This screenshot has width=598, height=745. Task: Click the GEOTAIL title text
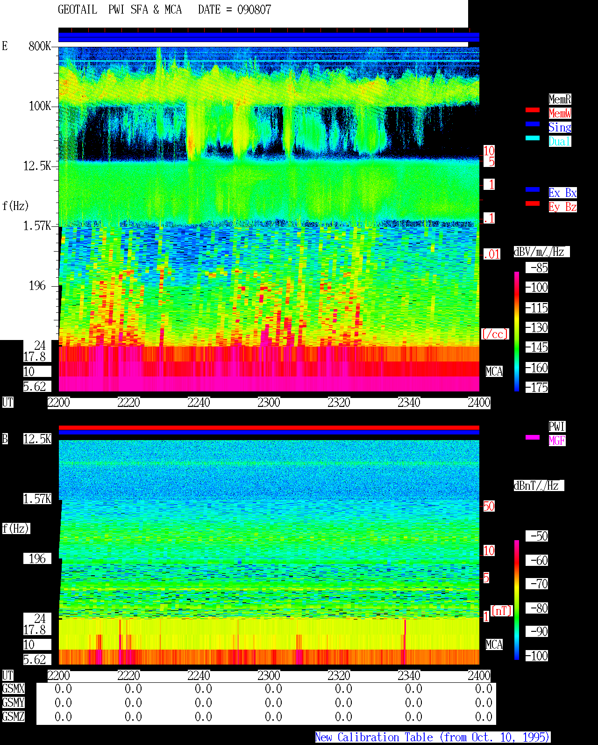78,10
